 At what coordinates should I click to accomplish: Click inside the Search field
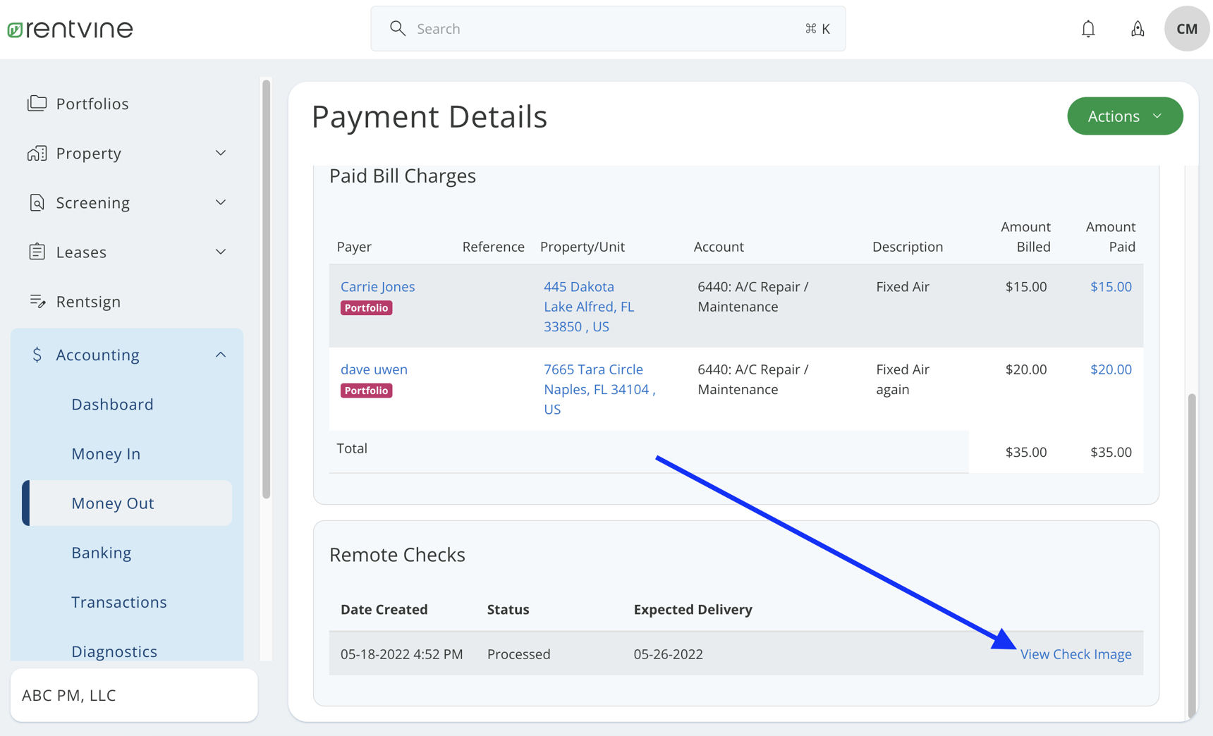pos(606,28)
